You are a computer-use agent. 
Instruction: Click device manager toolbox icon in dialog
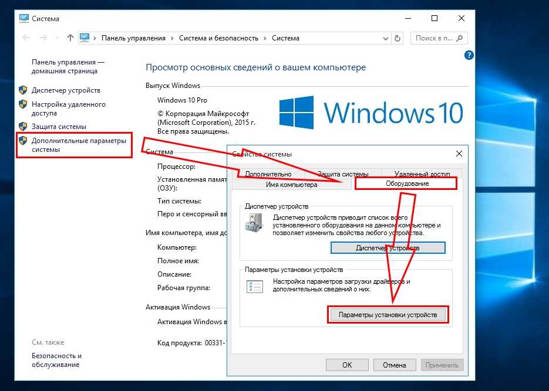254,223
